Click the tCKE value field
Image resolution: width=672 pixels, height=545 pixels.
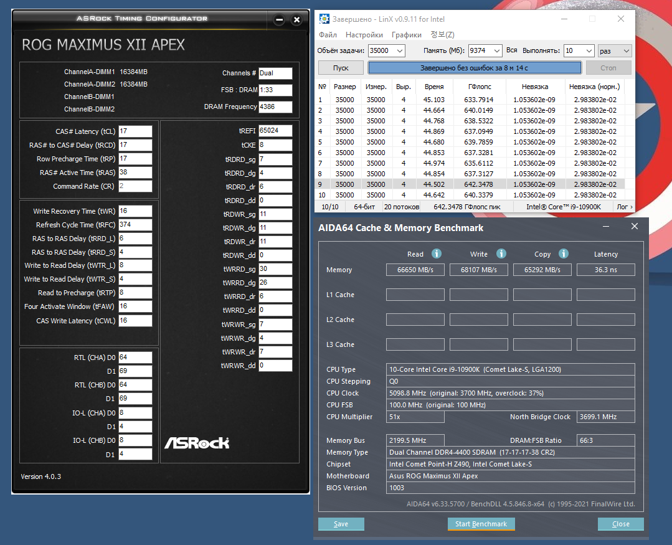(275, 145)
